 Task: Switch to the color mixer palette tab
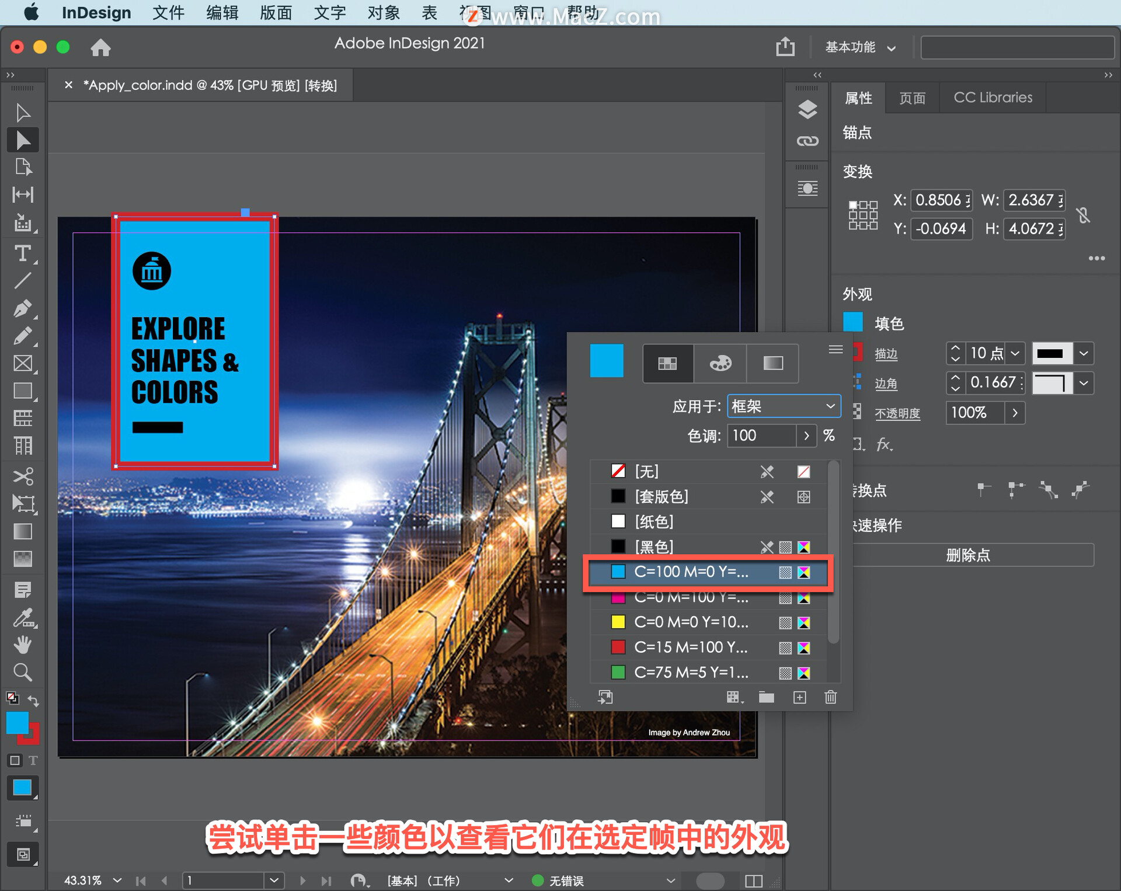[x=720, y=363]
